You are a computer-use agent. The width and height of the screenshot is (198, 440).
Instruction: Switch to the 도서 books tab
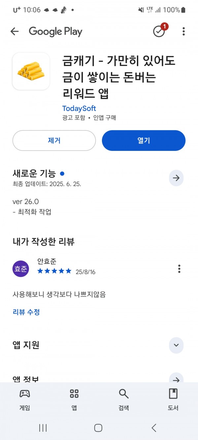pyautogui.click(x=173, y=399)
